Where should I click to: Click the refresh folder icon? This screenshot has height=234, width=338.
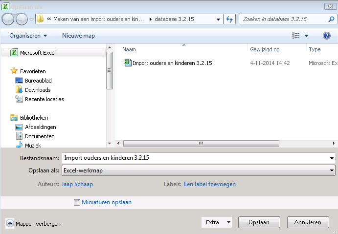tap(229, 19)
